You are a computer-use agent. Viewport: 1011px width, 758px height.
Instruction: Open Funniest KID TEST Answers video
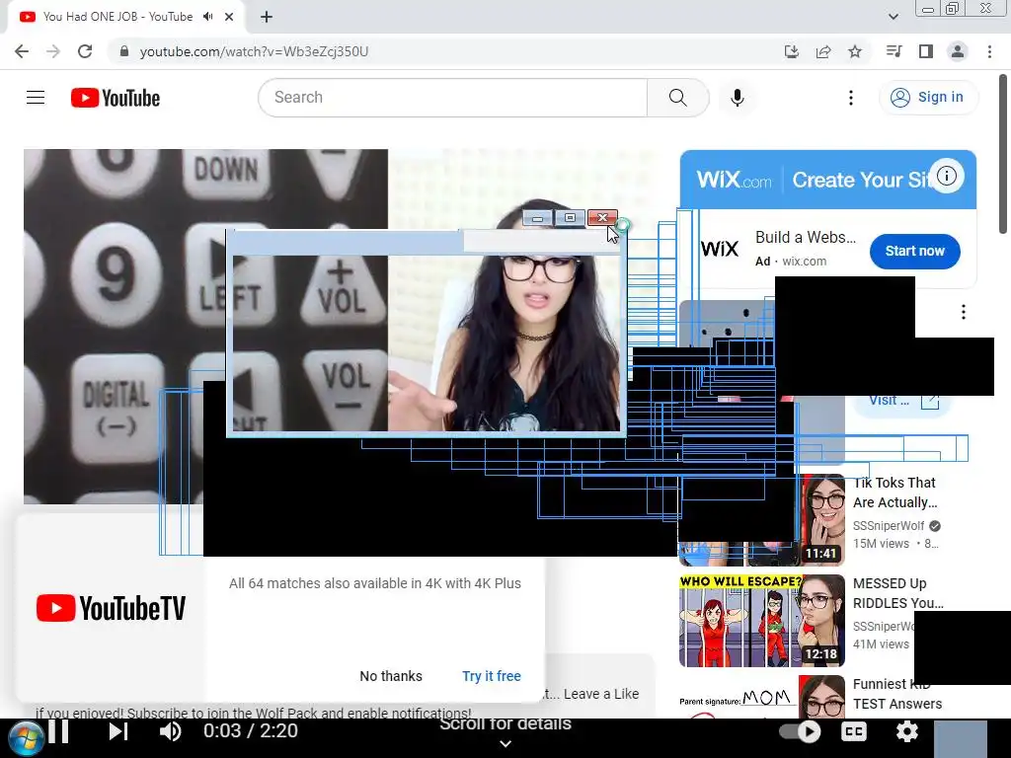click(896, 694)
